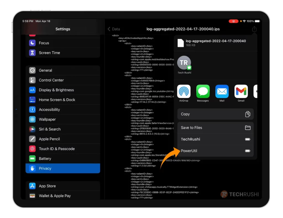Select the highlighted Privacy row
283x218 pixels.
click(63, 168)
